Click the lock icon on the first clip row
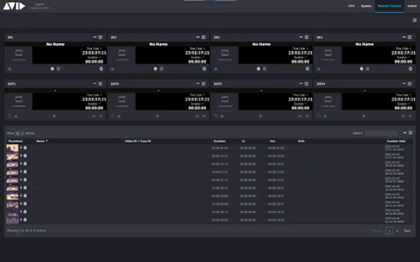 [25, 147]
